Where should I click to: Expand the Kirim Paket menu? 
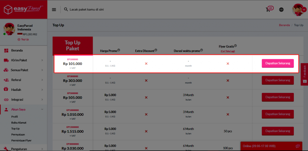(x=23, y=60)
